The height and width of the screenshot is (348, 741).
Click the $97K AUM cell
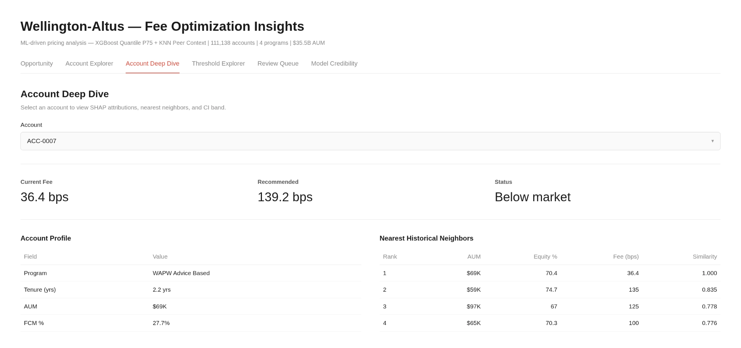point(473,306)
